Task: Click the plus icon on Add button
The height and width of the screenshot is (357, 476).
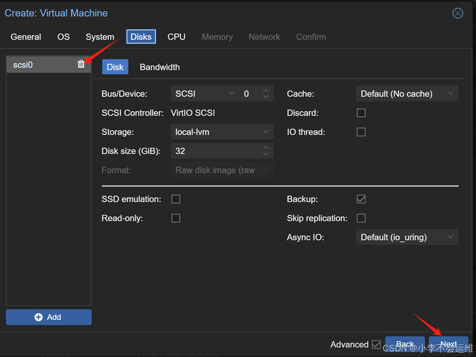Action: 39,317
